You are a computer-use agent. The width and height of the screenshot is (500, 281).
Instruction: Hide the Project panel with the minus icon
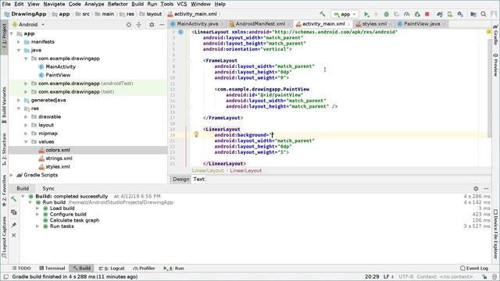pyautogui.click(x=162, y=24)
